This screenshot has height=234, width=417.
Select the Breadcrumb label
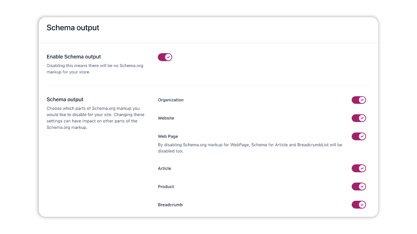pos(170,205)
